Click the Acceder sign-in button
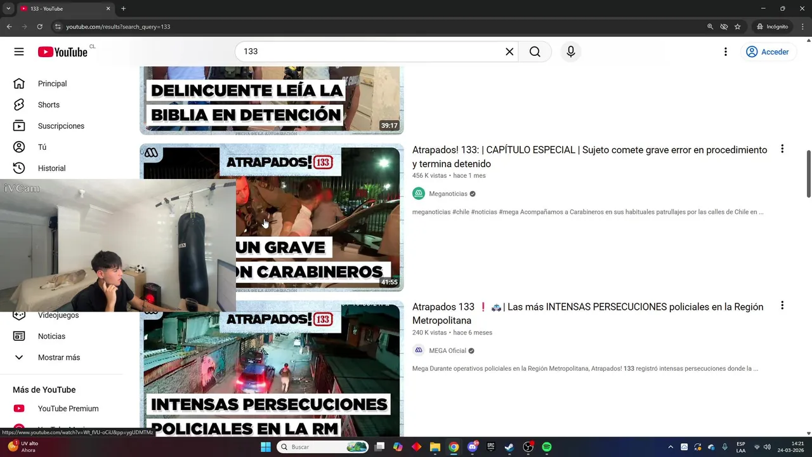 click(768, 52)
